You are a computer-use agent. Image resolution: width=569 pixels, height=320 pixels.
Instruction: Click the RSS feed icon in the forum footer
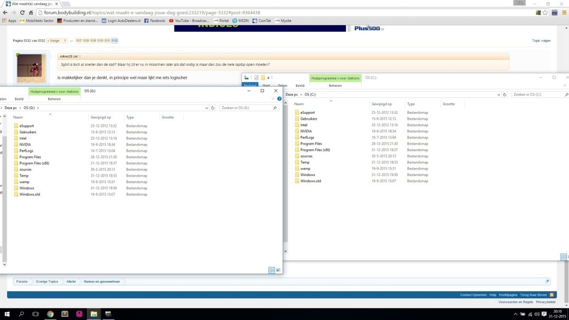click(x=551, y=295)
